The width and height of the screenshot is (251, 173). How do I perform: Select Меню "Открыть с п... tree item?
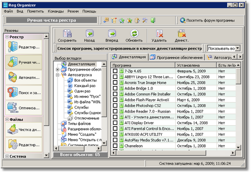pos(84,140)
